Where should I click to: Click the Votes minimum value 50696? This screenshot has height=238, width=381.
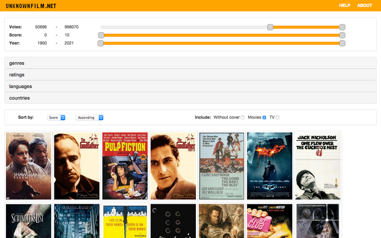[41, 27]
